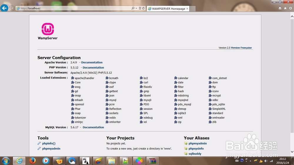Click puzzle icon next to com_dotnet

coord(210,78)
